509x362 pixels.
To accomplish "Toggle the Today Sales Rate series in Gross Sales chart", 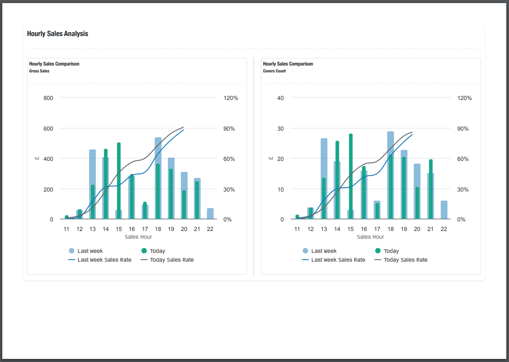I will [x=171, y=260].
